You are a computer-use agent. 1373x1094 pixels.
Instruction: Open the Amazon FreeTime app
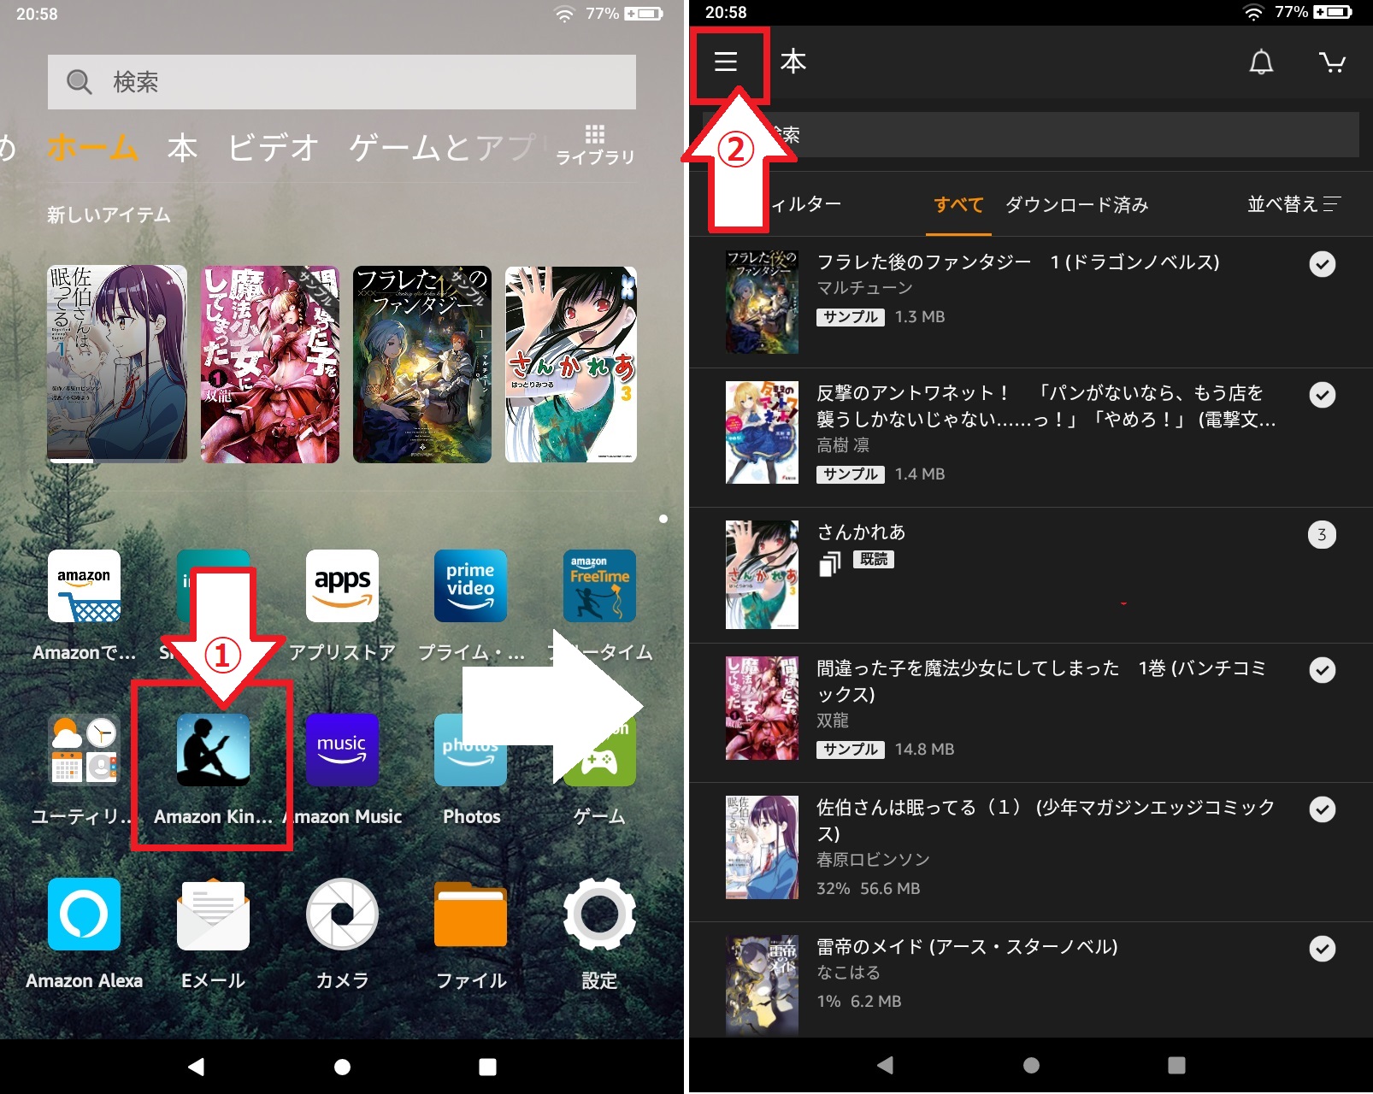(x=599, y=586)
